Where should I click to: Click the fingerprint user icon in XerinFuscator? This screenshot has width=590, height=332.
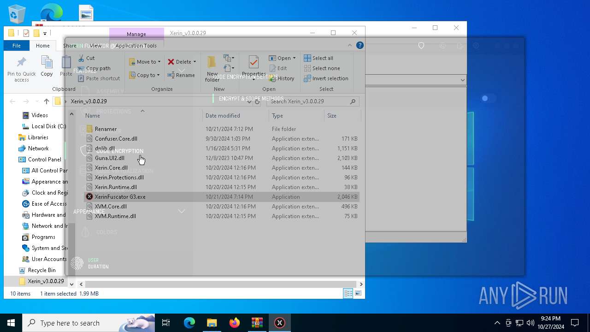point(77,263)
